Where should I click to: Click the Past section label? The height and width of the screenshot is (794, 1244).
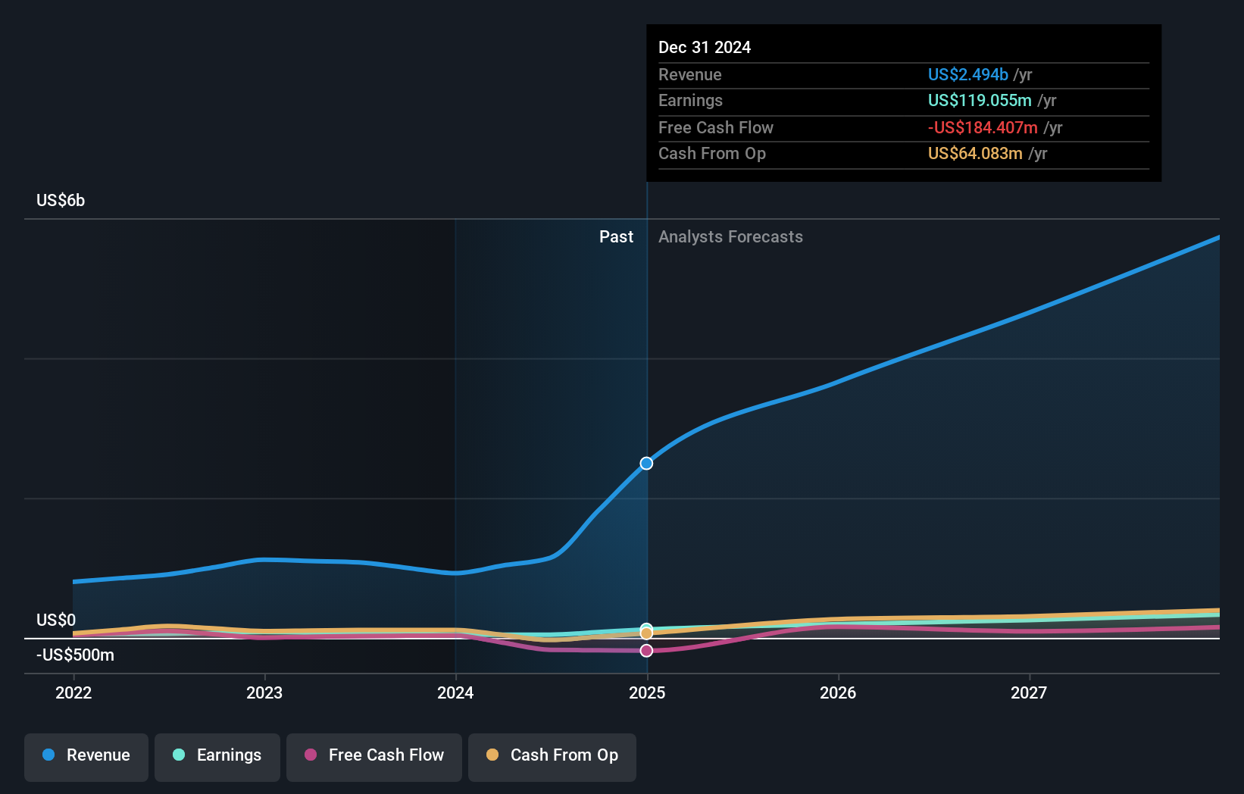point(616,237)
